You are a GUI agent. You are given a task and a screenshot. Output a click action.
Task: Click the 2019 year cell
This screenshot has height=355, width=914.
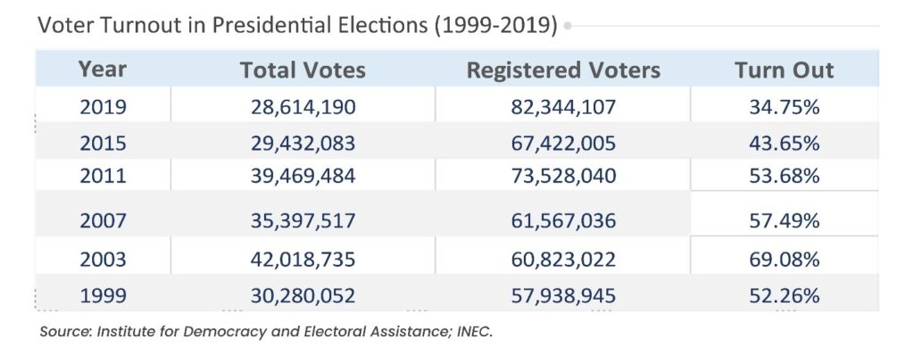[x=103, y=107]
